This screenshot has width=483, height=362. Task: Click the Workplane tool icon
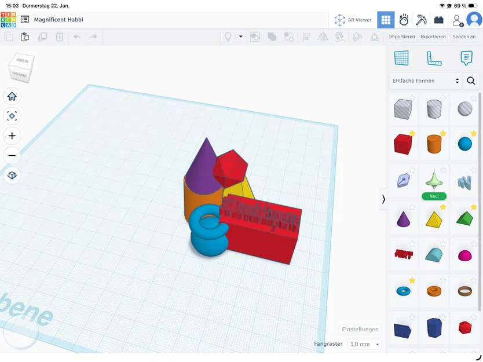click(357, 36)
